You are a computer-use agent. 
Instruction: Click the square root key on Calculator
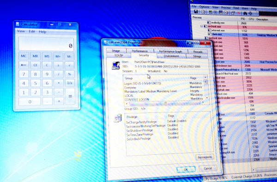(69, 65)
